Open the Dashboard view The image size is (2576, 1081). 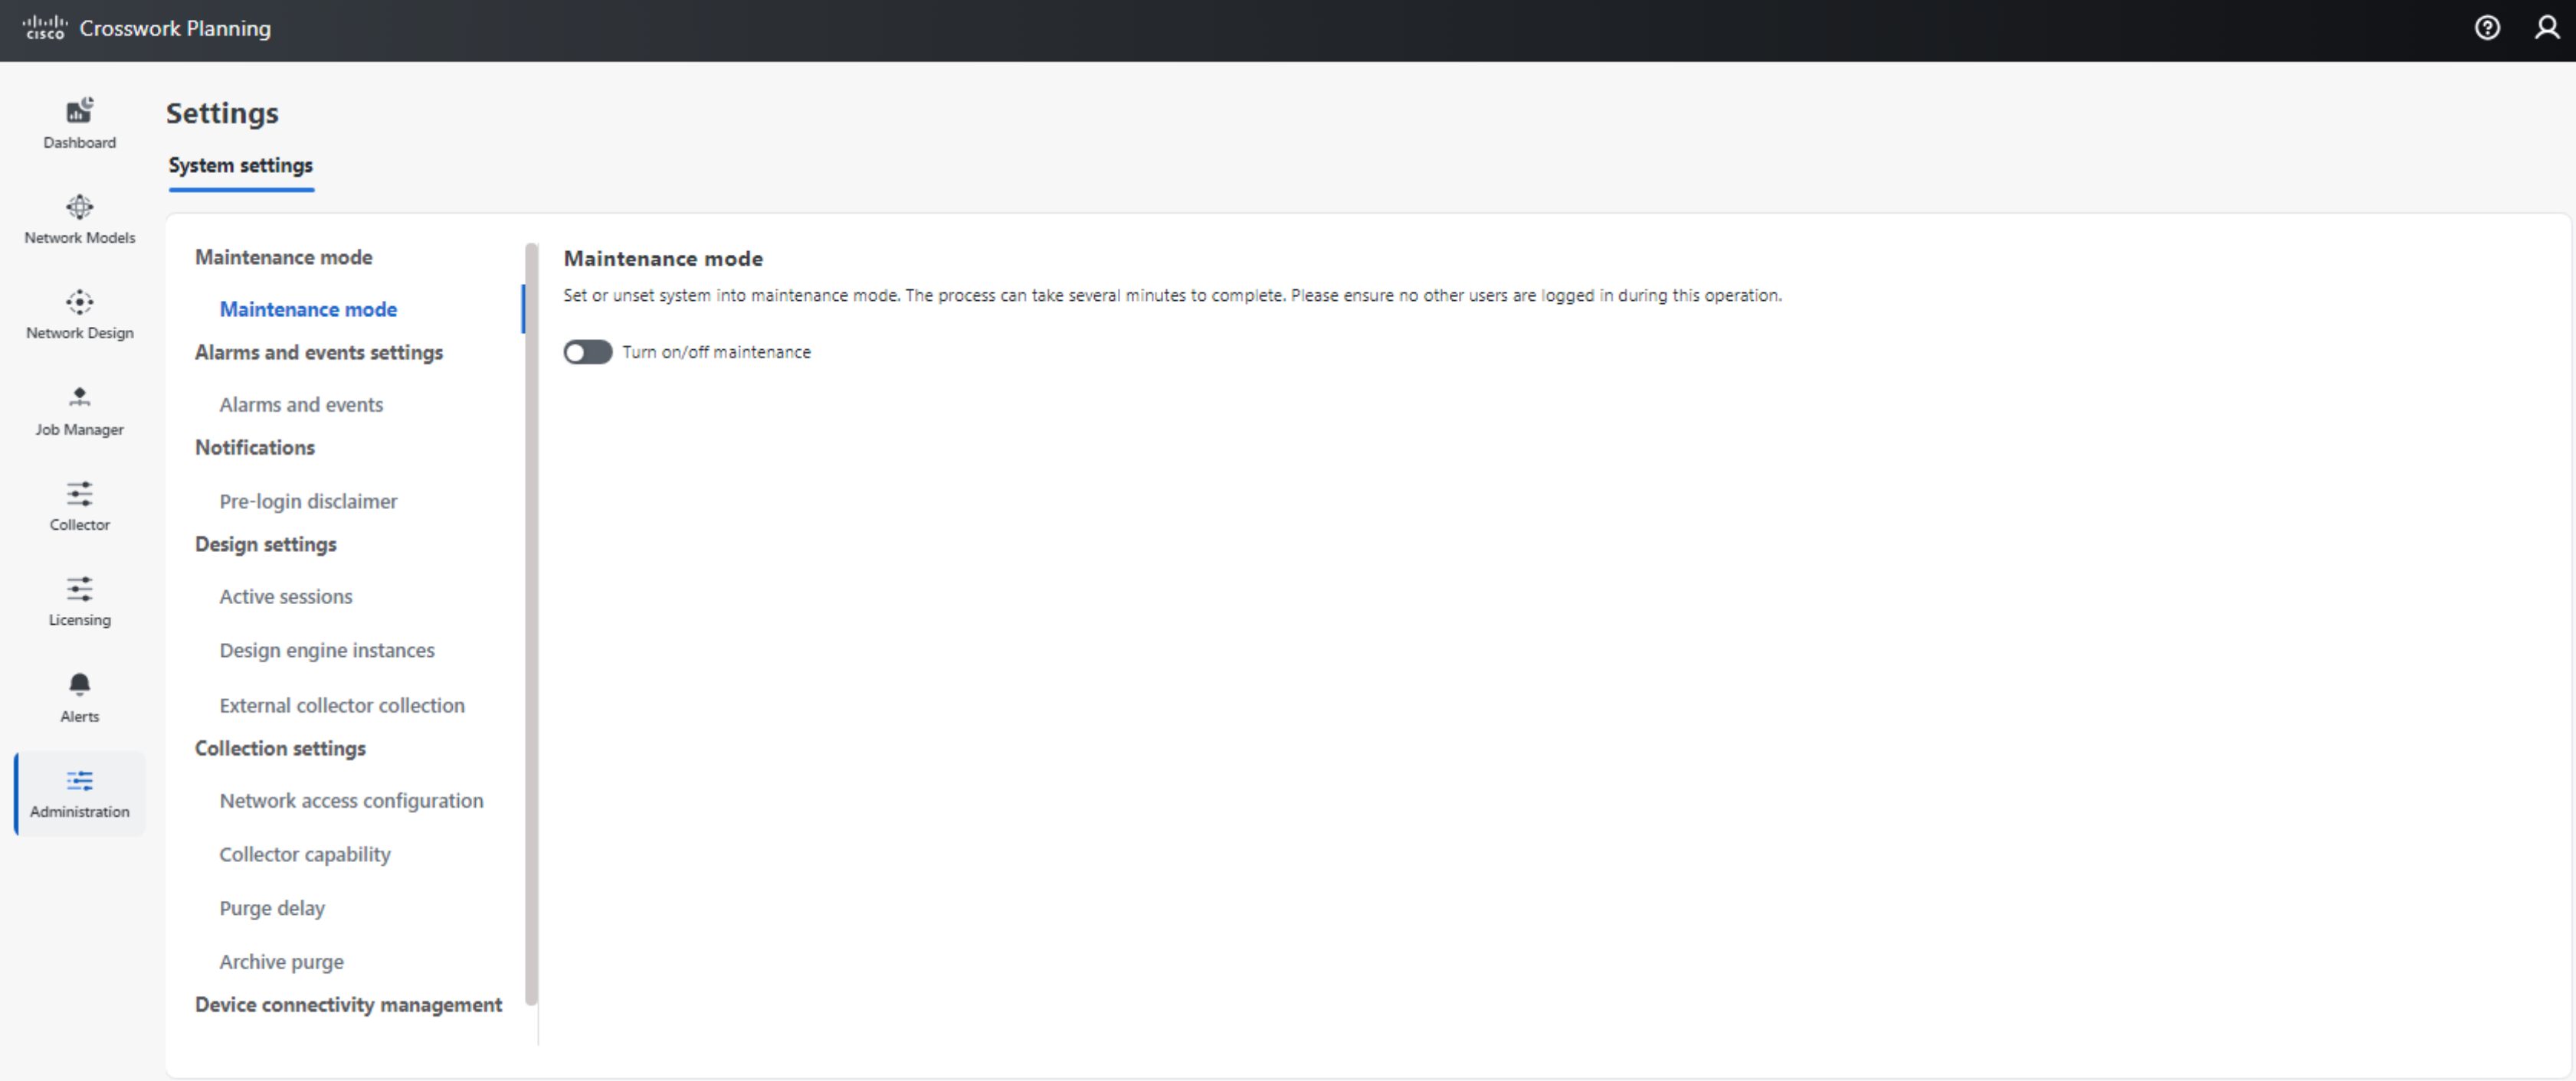pyautogui.click(x=79, y=122)
